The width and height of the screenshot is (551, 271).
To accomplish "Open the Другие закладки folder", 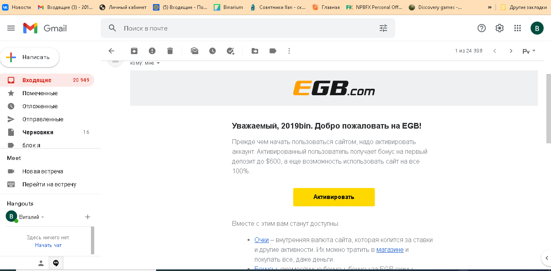I will click(524, 7).
